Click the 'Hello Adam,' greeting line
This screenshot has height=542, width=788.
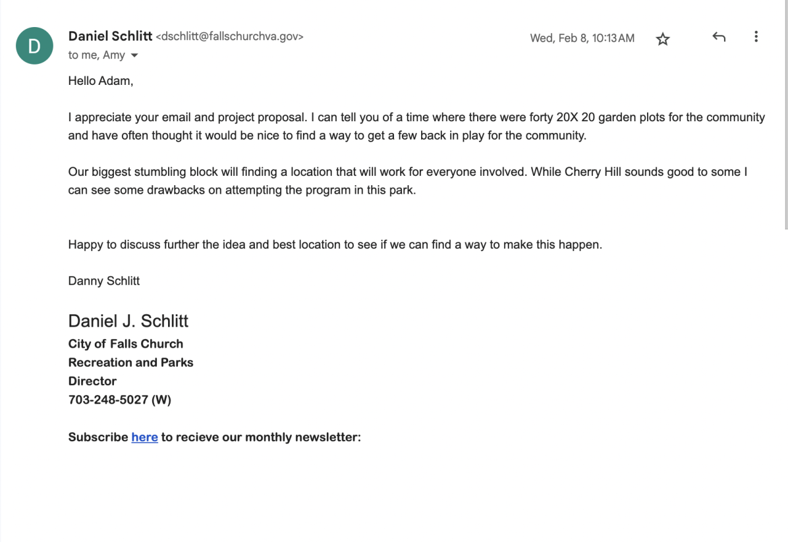(100, 81)
